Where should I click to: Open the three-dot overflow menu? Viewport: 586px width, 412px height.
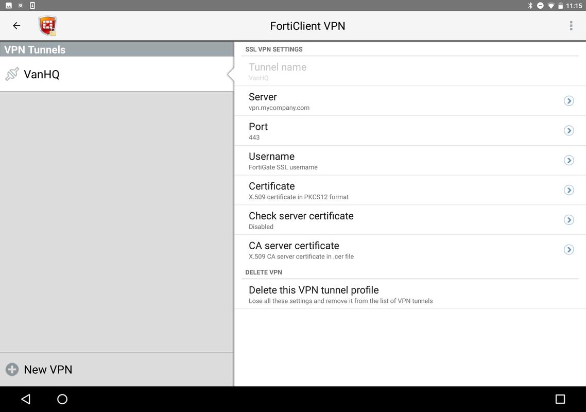point(571,26)
